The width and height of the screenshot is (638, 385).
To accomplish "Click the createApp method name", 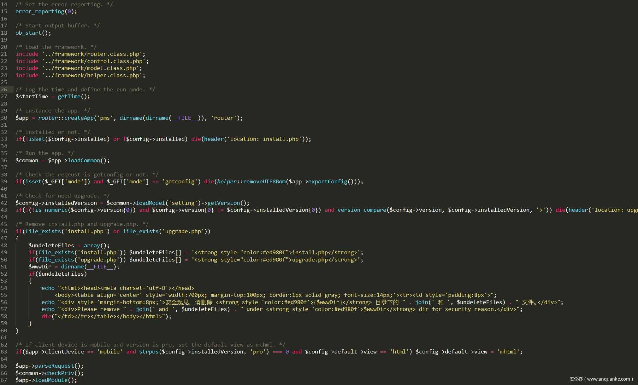I will [x=79, y=118].
